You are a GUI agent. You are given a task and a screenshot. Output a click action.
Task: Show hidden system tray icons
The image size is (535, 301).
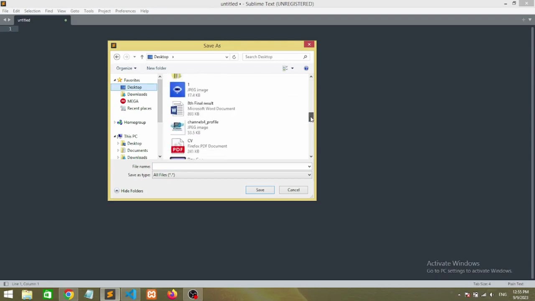pyautogui.click(x=459, y=295)
